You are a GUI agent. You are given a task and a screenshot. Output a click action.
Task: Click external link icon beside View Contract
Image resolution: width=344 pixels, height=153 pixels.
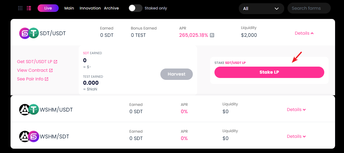(51, 70)
